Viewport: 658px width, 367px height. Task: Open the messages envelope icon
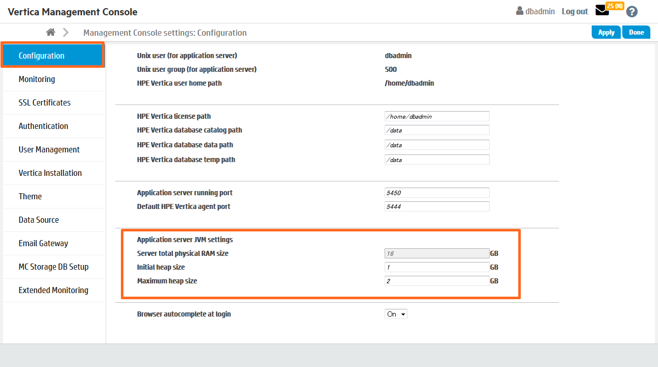(602, 11)
